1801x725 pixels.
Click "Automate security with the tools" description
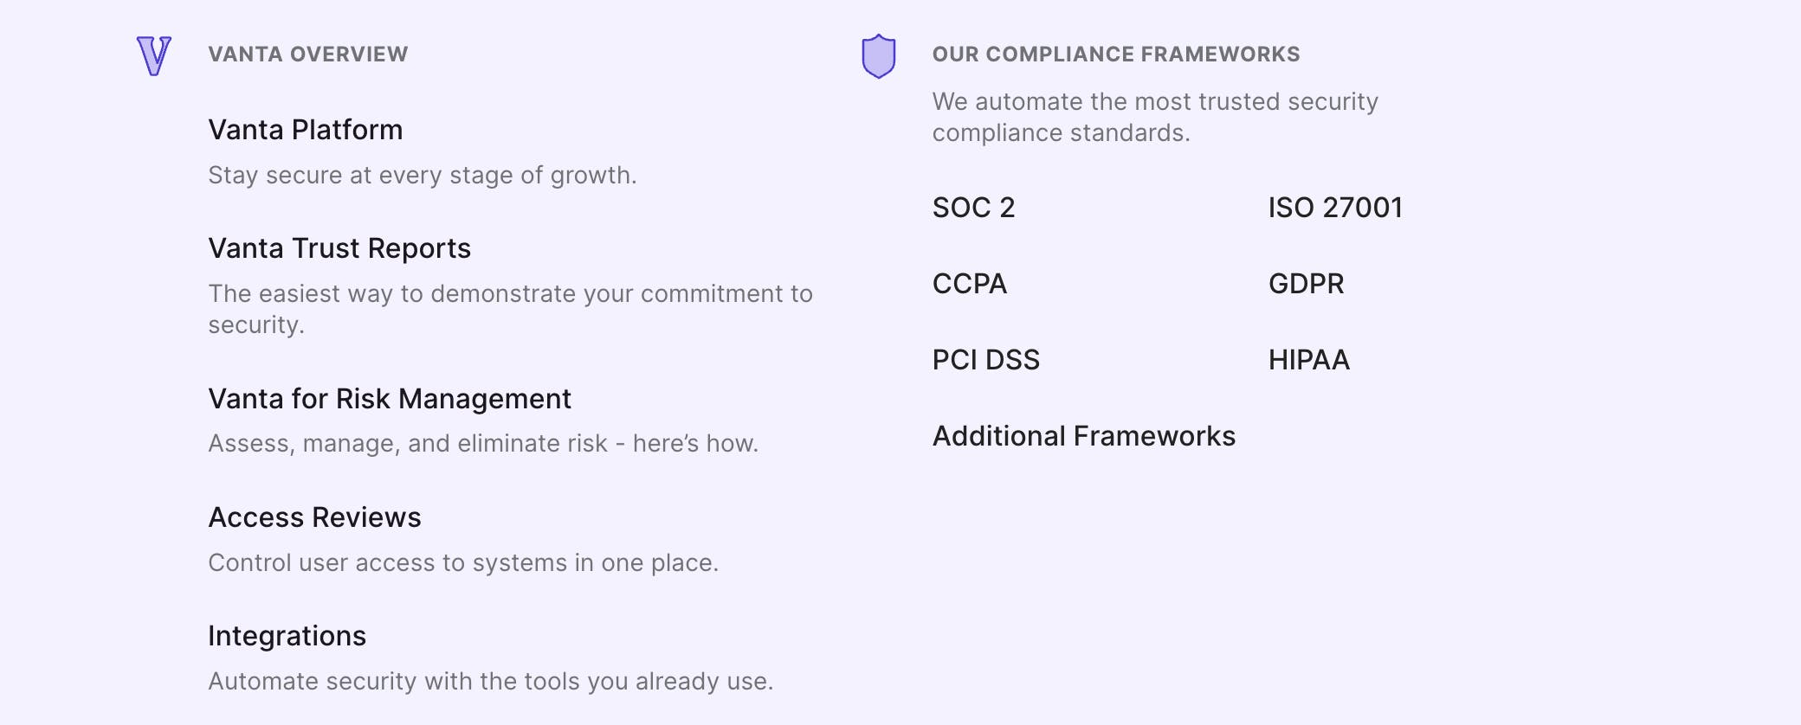(x=490, y=682)
